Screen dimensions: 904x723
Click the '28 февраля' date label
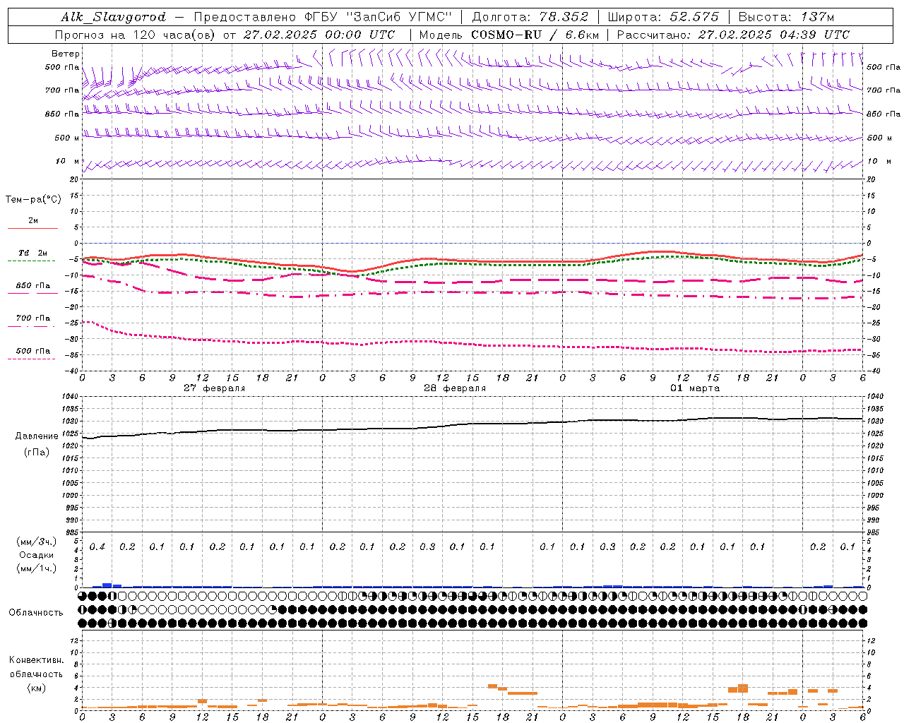pos(455,388)
